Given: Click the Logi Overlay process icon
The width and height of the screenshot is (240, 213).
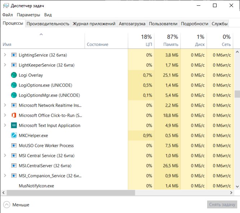Looking at the screenshot, I should (14, 75).
